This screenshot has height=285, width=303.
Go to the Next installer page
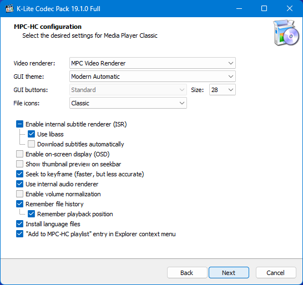229,273
